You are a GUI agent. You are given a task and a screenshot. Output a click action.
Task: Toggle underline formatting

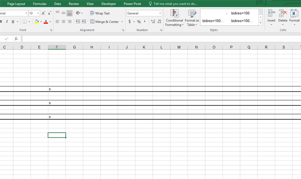(13, 21)
